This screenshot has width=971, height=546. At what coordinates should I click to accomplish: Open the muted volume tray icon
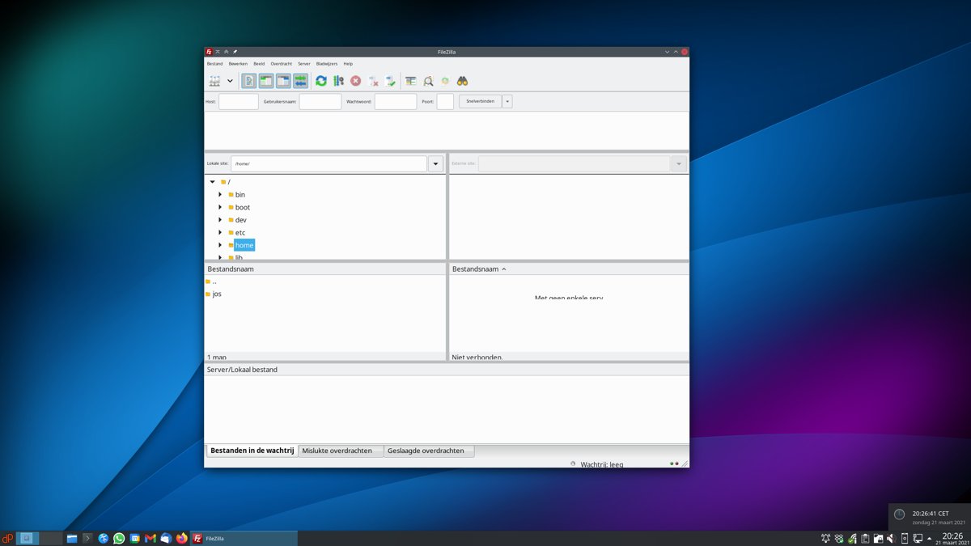pyautogui.click(x=891, y=538)
